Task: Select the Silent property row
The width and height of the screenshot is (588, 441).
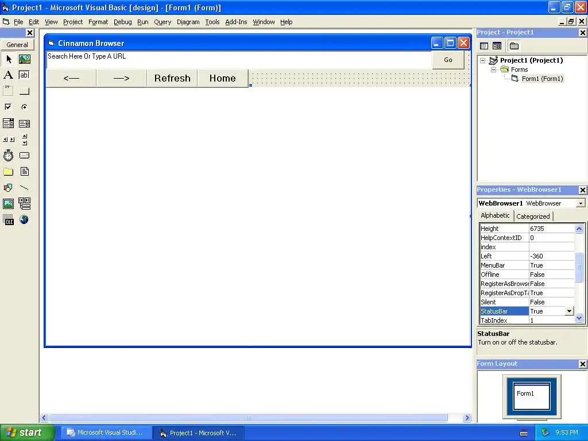Action: pyautogui.click(x=527, y=302)
